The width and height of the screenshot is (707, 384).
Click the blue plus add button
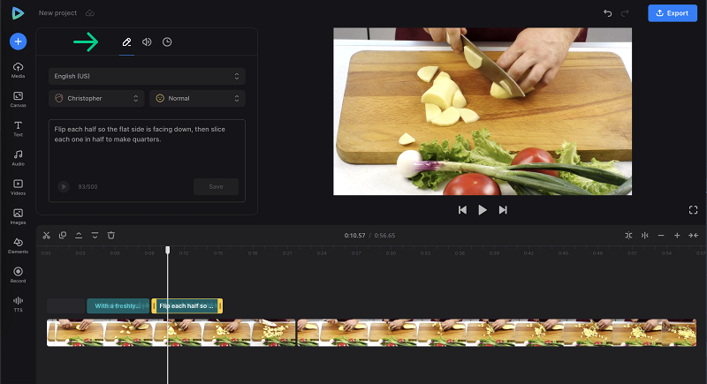pos(18,41)
